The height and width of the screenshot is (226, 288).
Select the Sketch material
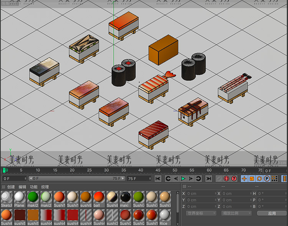pyautogui.click(x=7, y=199)
